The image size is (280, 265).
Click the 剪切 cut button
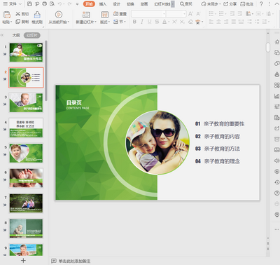click(x=22, y=14)
